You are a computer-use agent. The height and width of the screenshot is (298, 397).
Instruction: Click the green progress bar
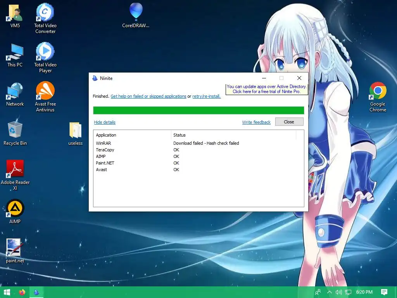point(198,111)
